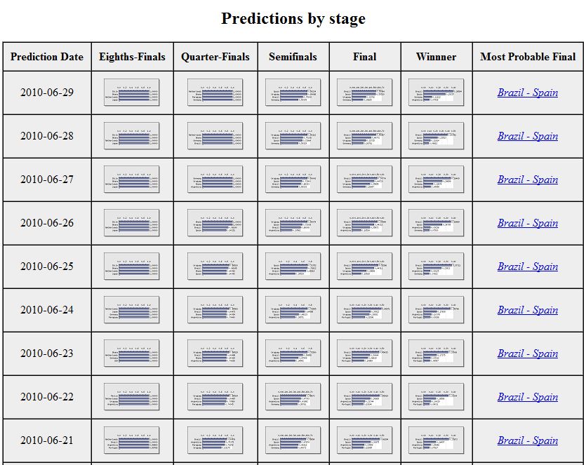
Task: View Eighths-Finals chart for 2010-06-24
Action: pyautogui.click(x=131, y=310)
